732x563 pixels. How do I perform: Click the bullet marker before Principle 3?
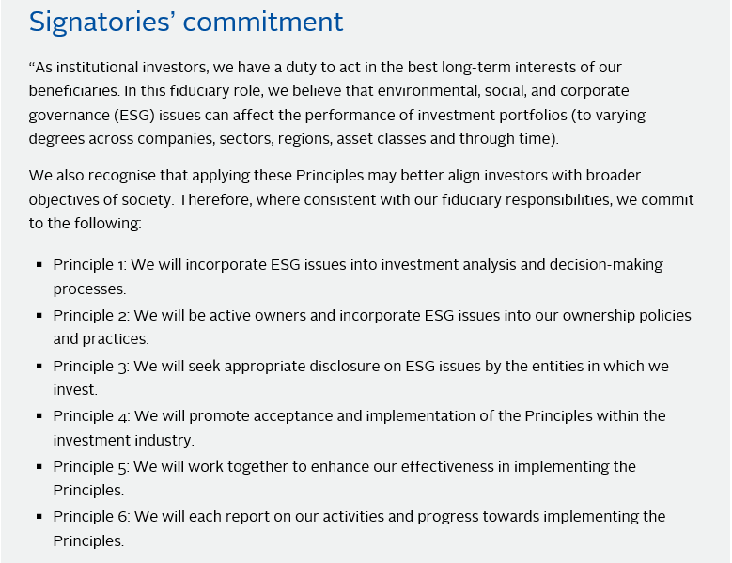coord(39,367)
